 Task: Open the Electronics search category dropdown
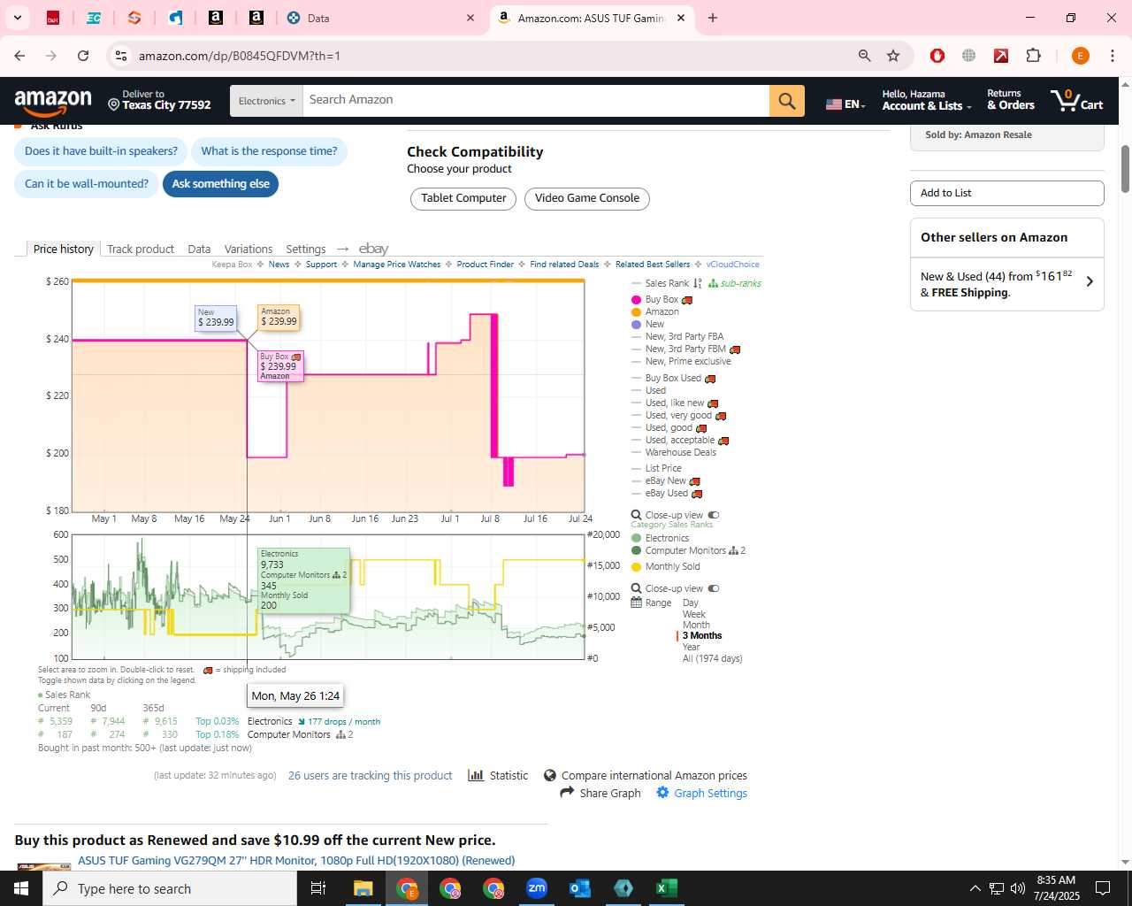(266, 101)
